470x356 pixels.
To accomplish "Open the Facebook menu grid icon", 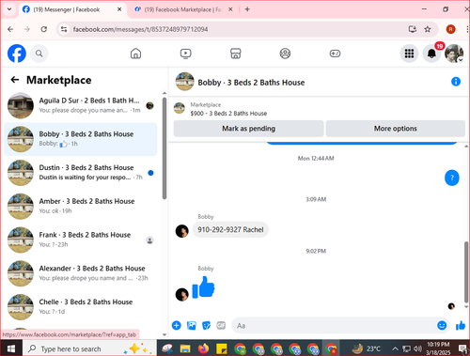I will coord(409,54).
